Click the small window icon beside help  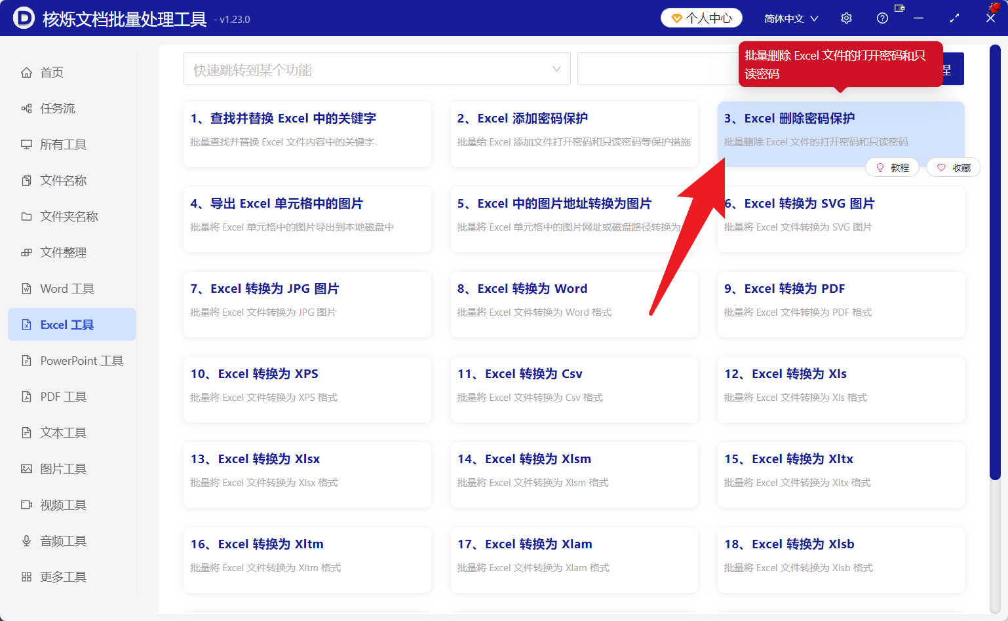pos(899,9)
